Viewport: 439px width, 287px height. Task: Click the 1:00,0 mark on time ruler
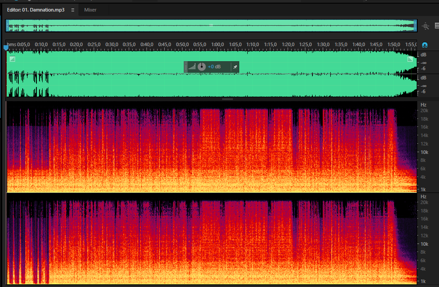click(x=217, y=44)
